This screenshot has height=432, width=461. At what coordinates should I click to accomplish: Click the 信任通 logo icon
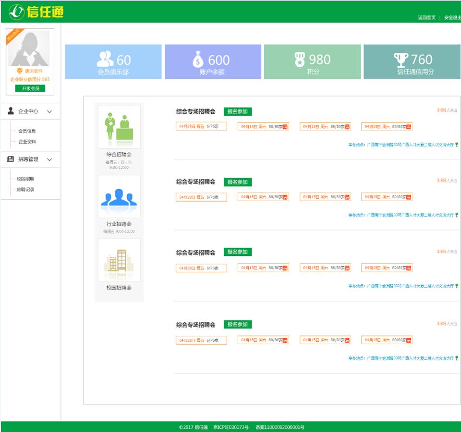tap(16, 12)
